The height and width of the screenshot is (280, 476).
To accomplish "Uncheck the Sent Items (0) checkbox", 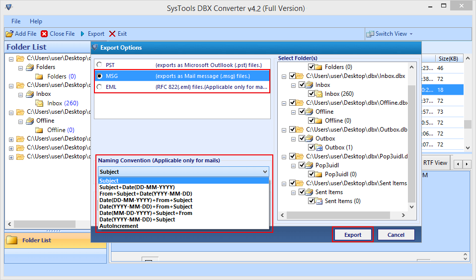I will tap(311, 201).
